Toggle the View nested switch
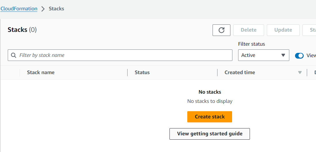 point(299,56)
